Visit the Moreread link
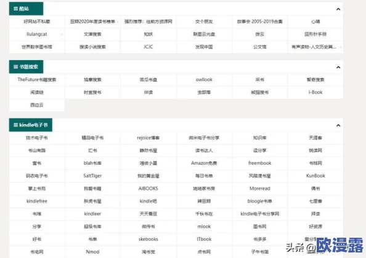 point(260,189)
